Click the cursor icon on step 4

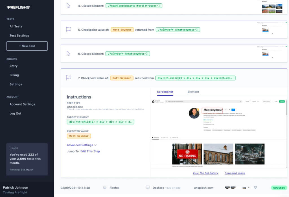68,5
